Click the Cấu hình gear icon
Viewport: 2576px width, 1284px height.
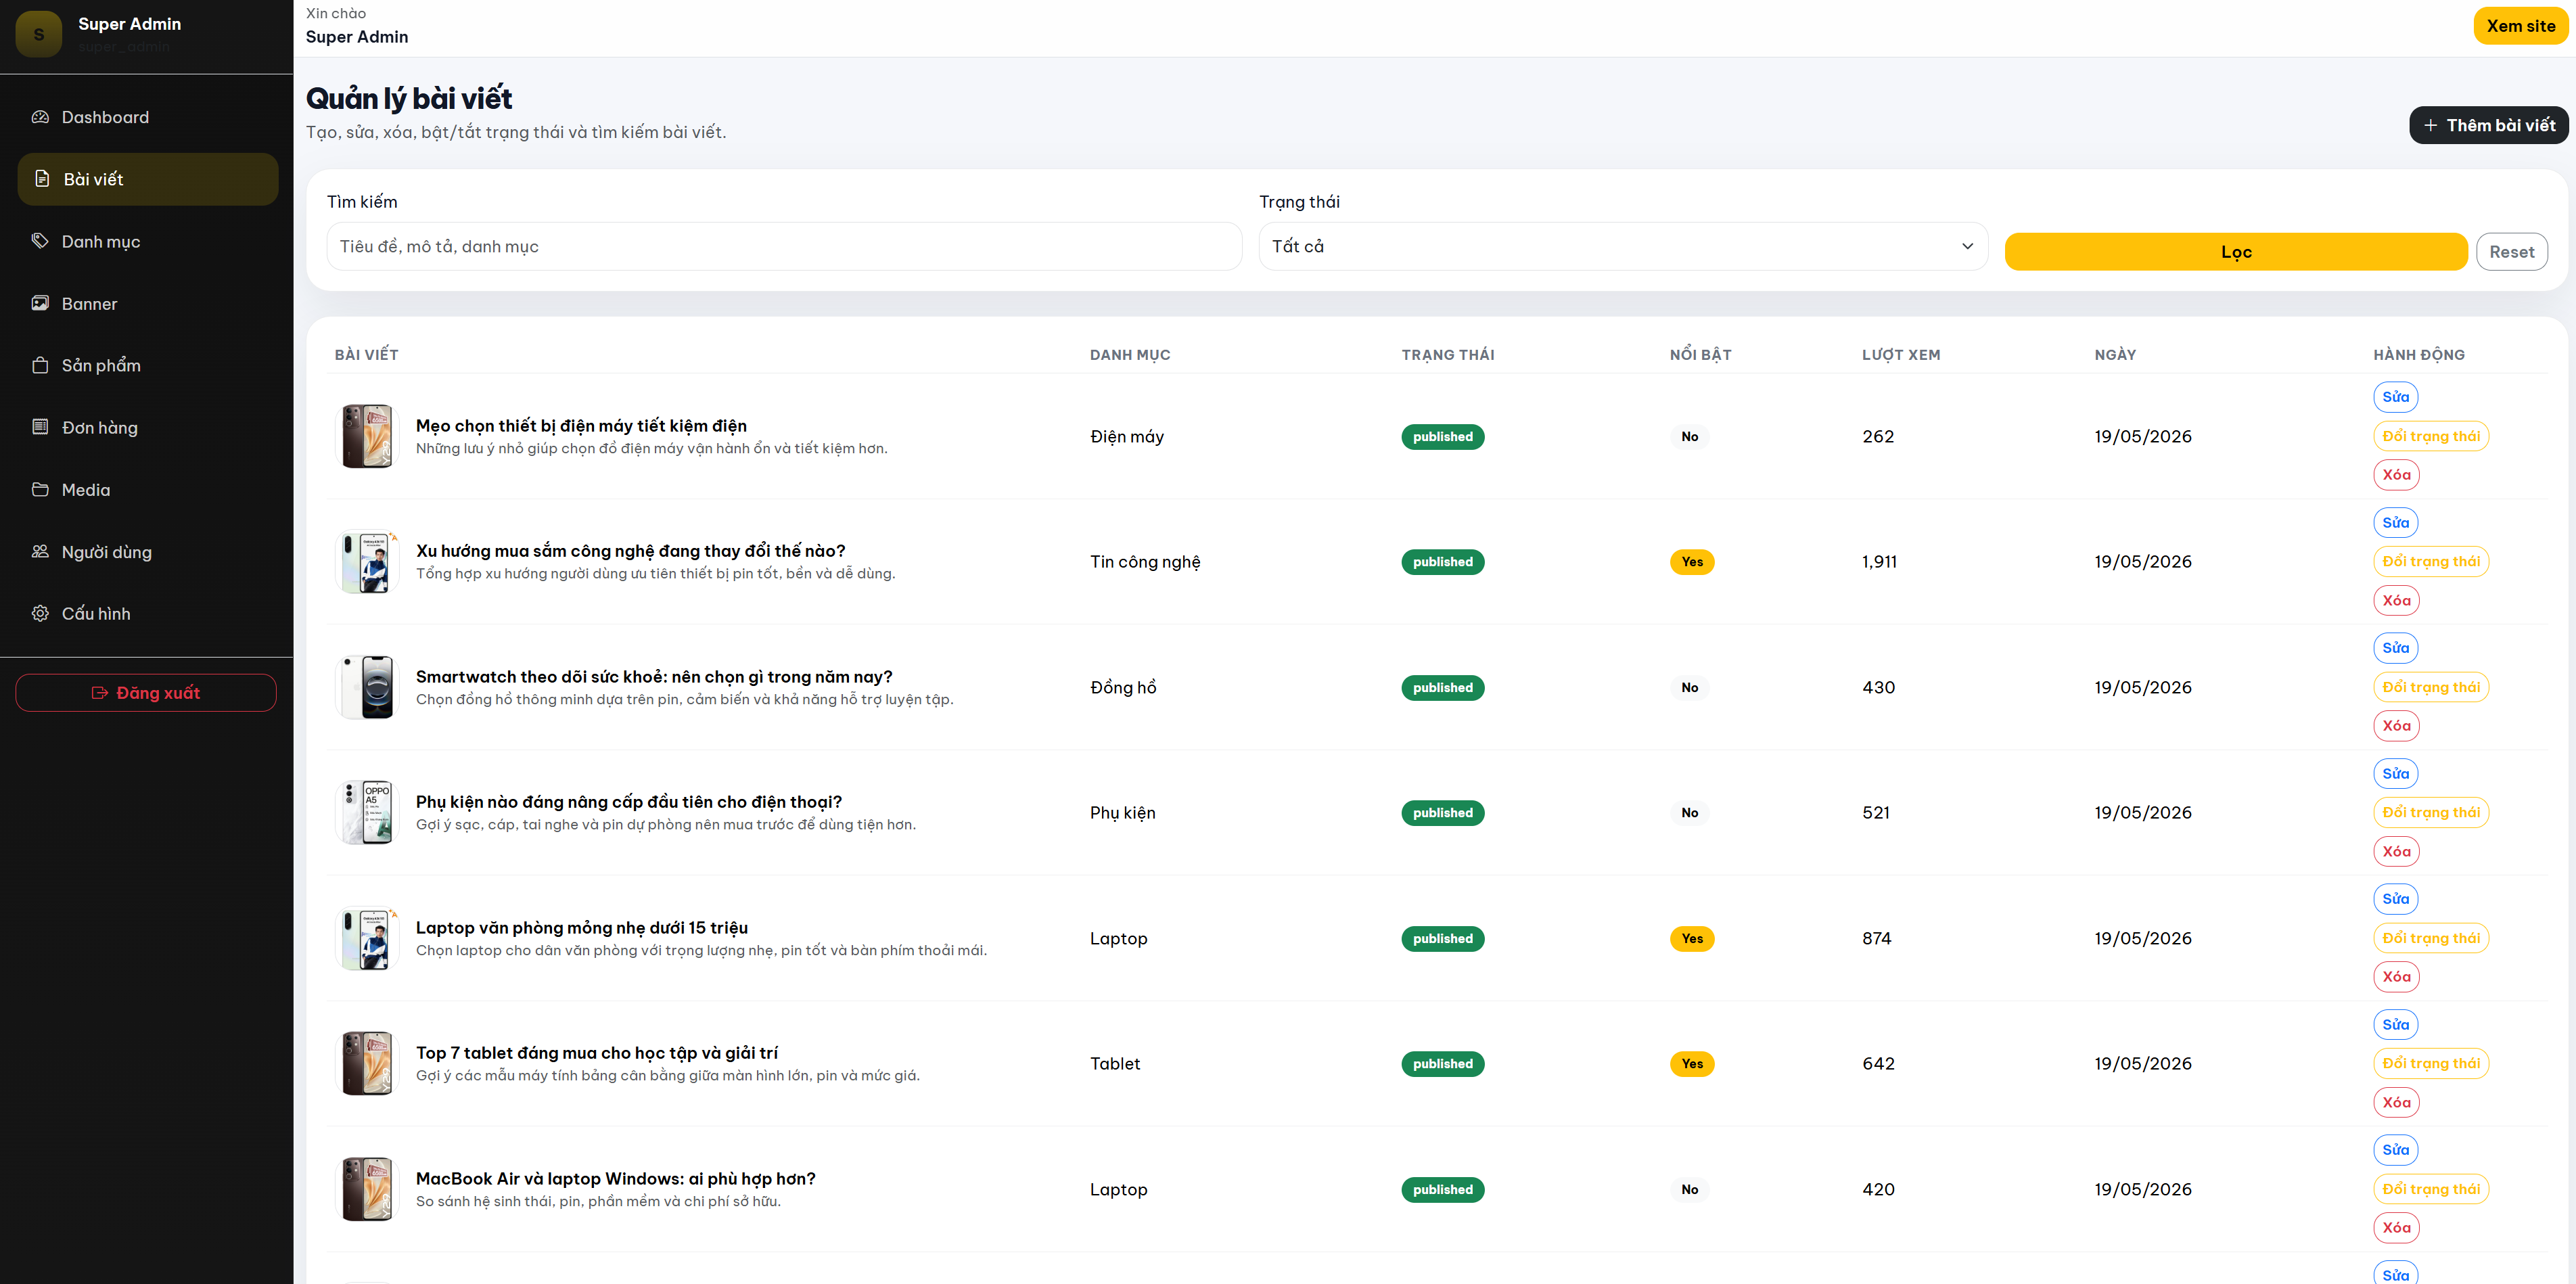tap(40, 613)
